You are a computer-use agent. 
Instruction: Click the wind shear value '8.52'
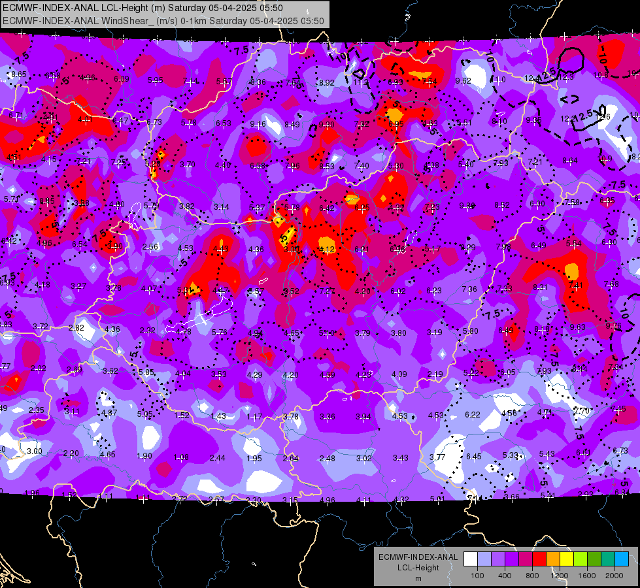pos(502,205)
